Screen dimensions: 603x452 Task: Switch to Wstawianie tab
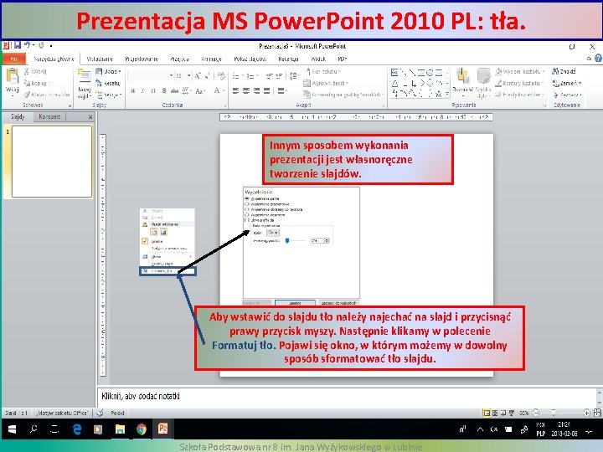click(100, 59)
